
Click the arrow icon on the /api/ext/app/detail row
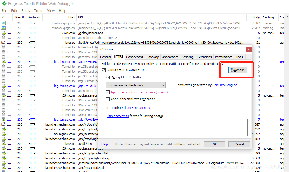[x=3, y=168]
